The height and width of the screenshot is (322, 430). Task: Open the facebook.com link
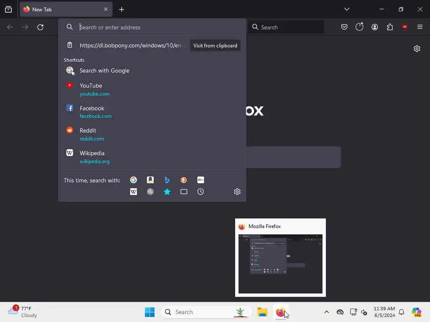click(96, 116)
